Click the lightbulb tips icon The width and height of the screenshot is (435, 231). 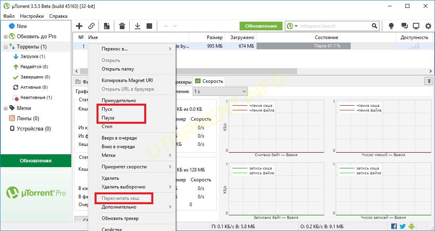(x=391, y=26)
